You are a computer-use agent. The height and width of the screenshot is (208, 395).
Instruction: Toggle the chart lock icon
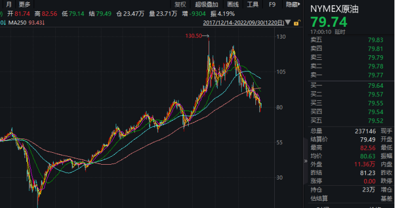[297, 23]
